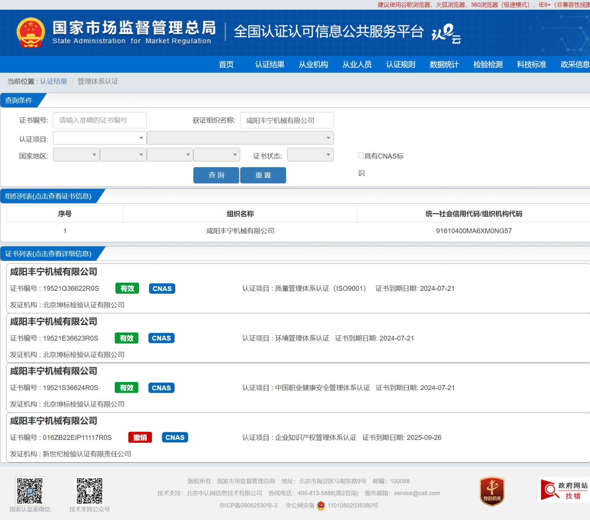Click the police badge icon beside 京公网安备
The height and width of the screenshot is (520, 590).
[321, 505]
